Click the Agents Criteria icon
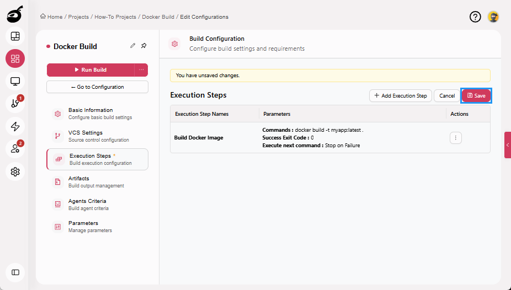Viewport: 511px width, 290px height. coord(58,204)
